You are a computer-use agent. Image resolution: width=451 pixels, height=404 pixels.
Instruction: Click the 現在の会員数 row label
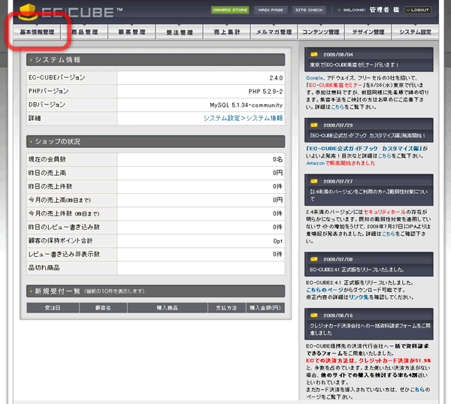[47, 159]
